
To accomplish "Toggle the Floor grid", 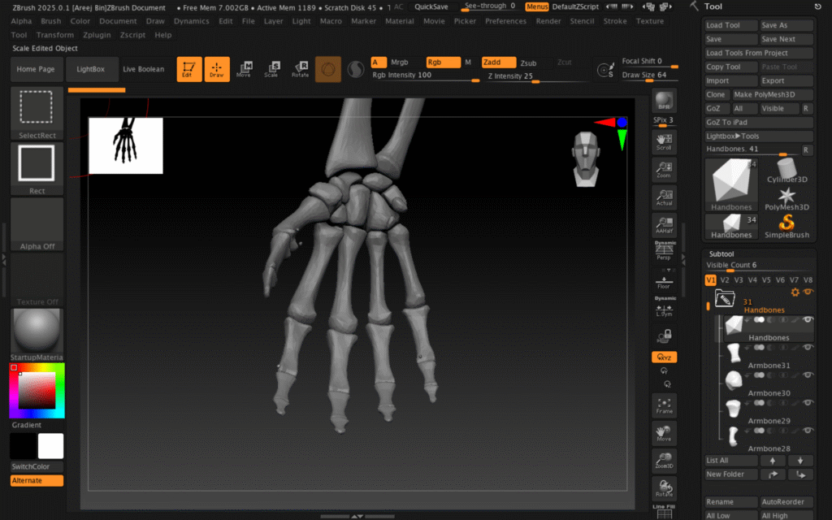I will pyautogui.click(x=664, y=280).
